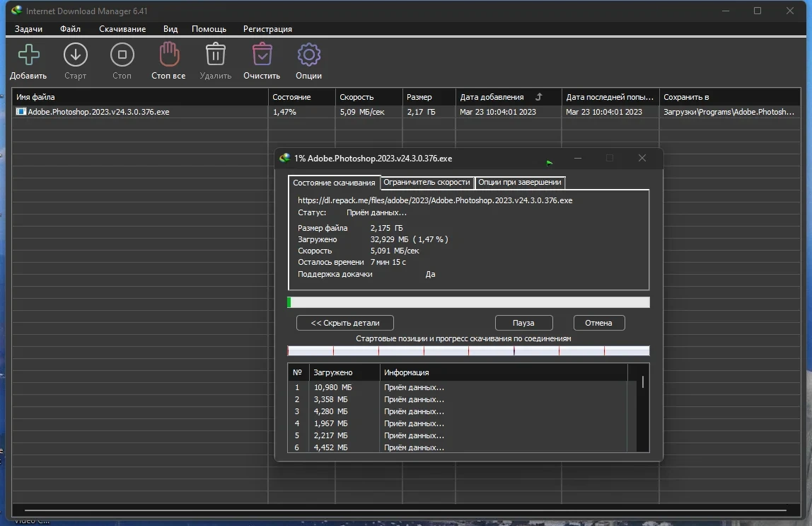Click the Отмена button
812x526 pixels.
(598, 323)
